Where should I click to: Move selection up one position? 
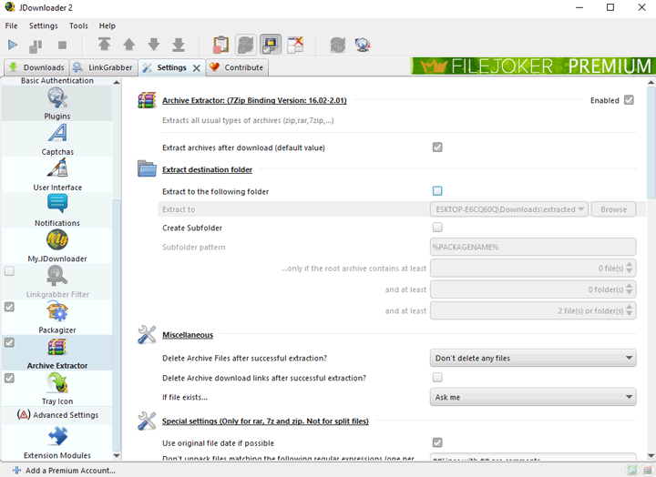128,45
